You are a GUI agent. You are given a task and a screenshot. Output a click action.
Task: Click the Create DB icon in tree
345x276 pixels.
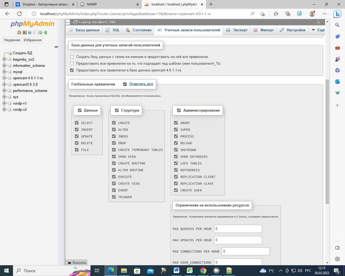(x=10, y=53)
